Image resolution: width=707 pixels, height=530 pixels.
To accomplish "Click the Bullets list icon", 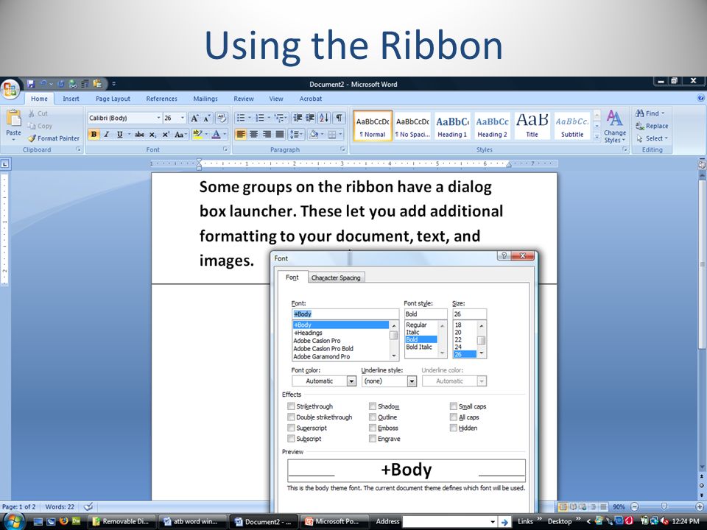I will (x=241, y=118).
